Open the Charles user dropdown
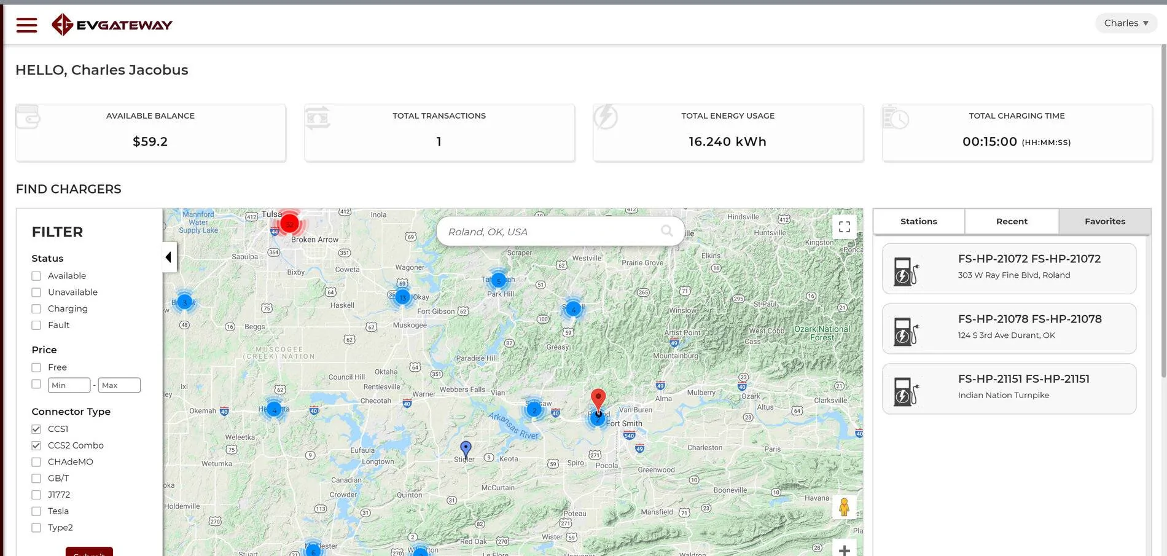 (1126, 23)
